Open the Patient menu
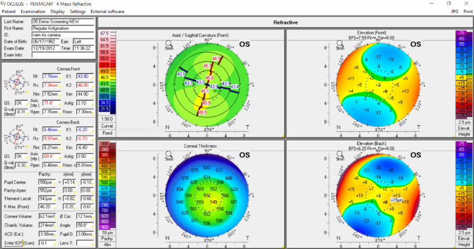The height and width of the screenshot is (249, 474). (x=9, y=12)
